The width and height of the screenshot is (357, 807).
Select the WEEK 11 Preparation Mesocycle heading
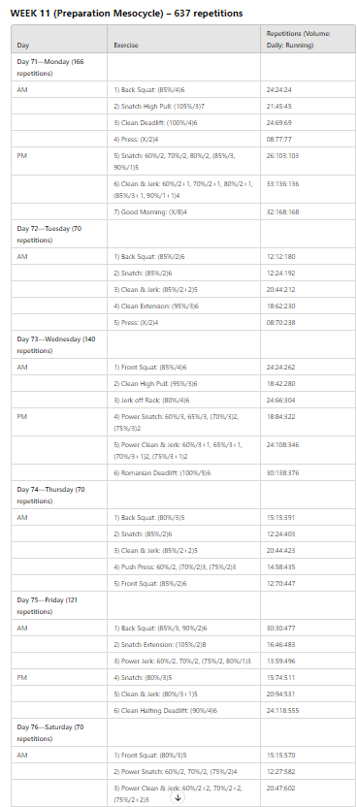coord(126,14)
